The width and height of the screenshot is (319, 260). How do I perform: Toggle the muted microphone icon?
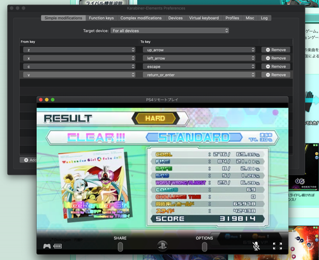coord(256,246)
